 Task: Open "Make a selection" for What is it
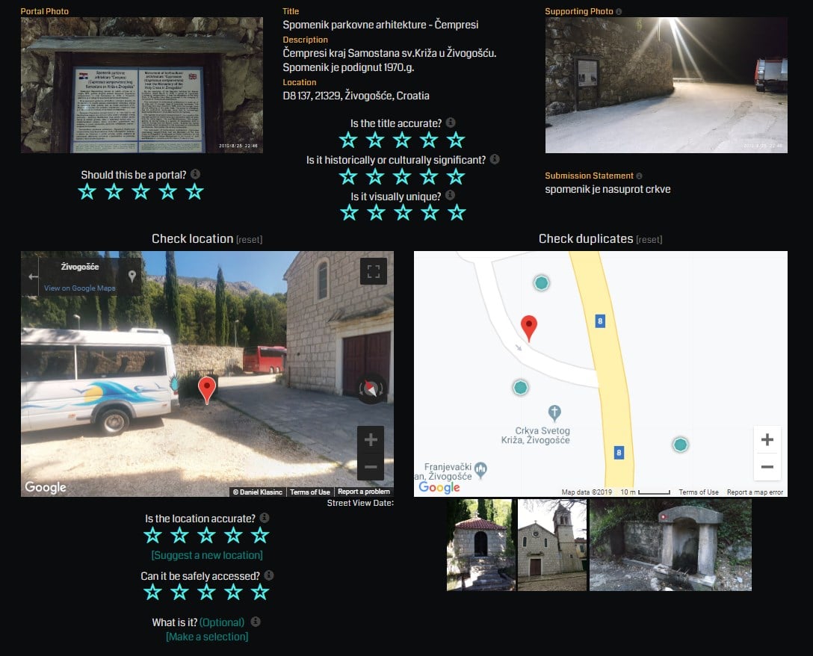pyautogui.click(x=207, y=637)
